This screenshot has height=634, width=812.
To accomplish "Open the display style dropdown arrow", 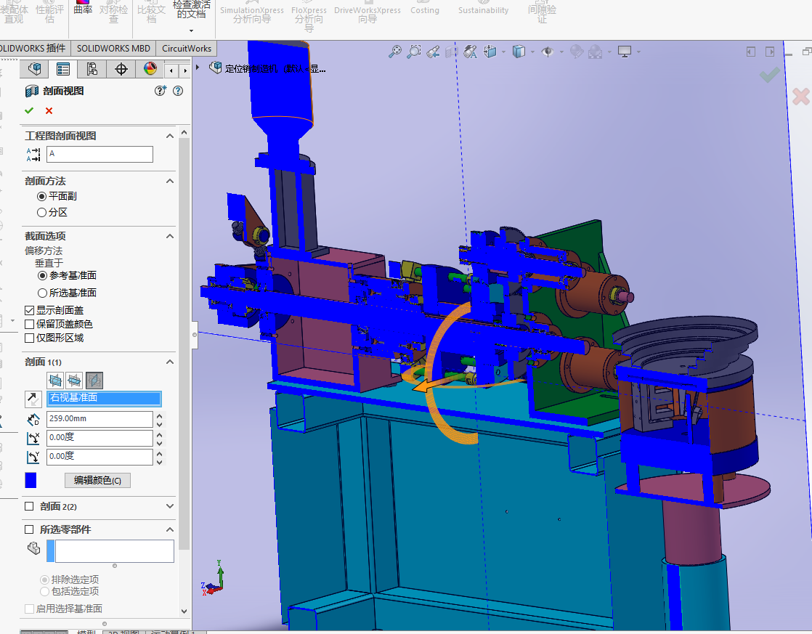I will click(x=533, y=52).
